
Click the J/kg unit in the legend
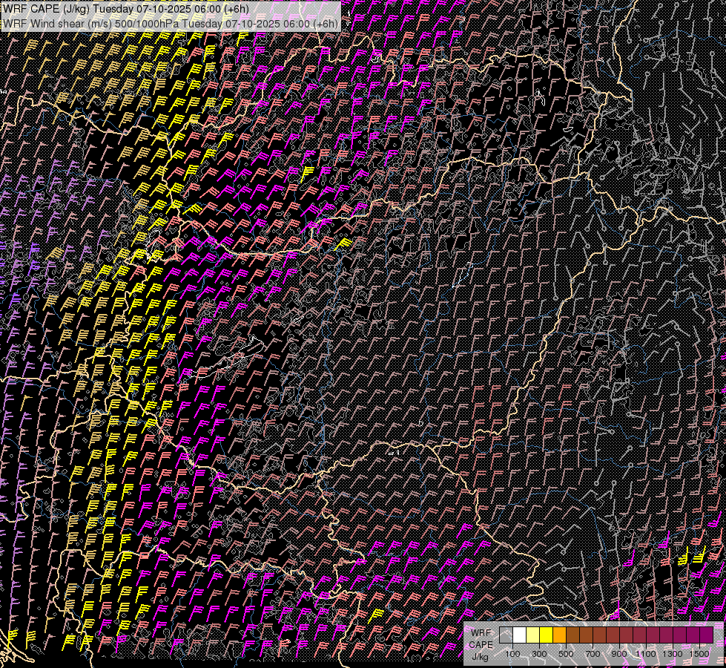[x=480, y=657]
